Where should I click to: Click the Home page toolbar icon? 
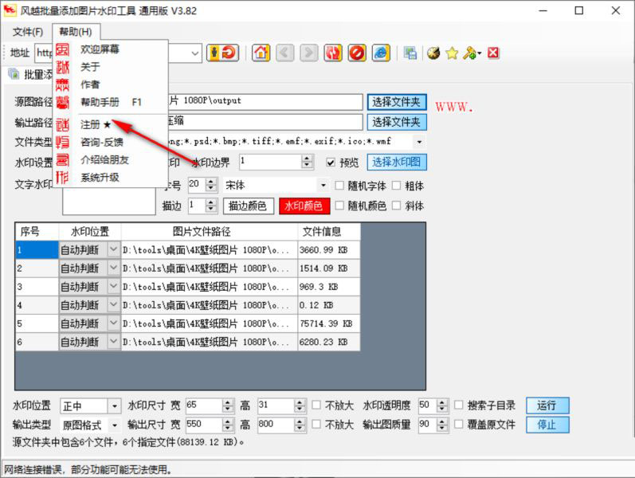pyautogui.click(x=261, y=53)
